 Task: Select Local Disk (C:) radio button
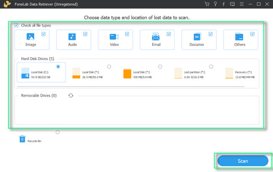(x=58, y=66)
